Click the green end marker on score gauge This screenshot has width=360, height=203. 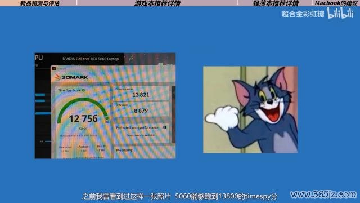pos(107,118)
